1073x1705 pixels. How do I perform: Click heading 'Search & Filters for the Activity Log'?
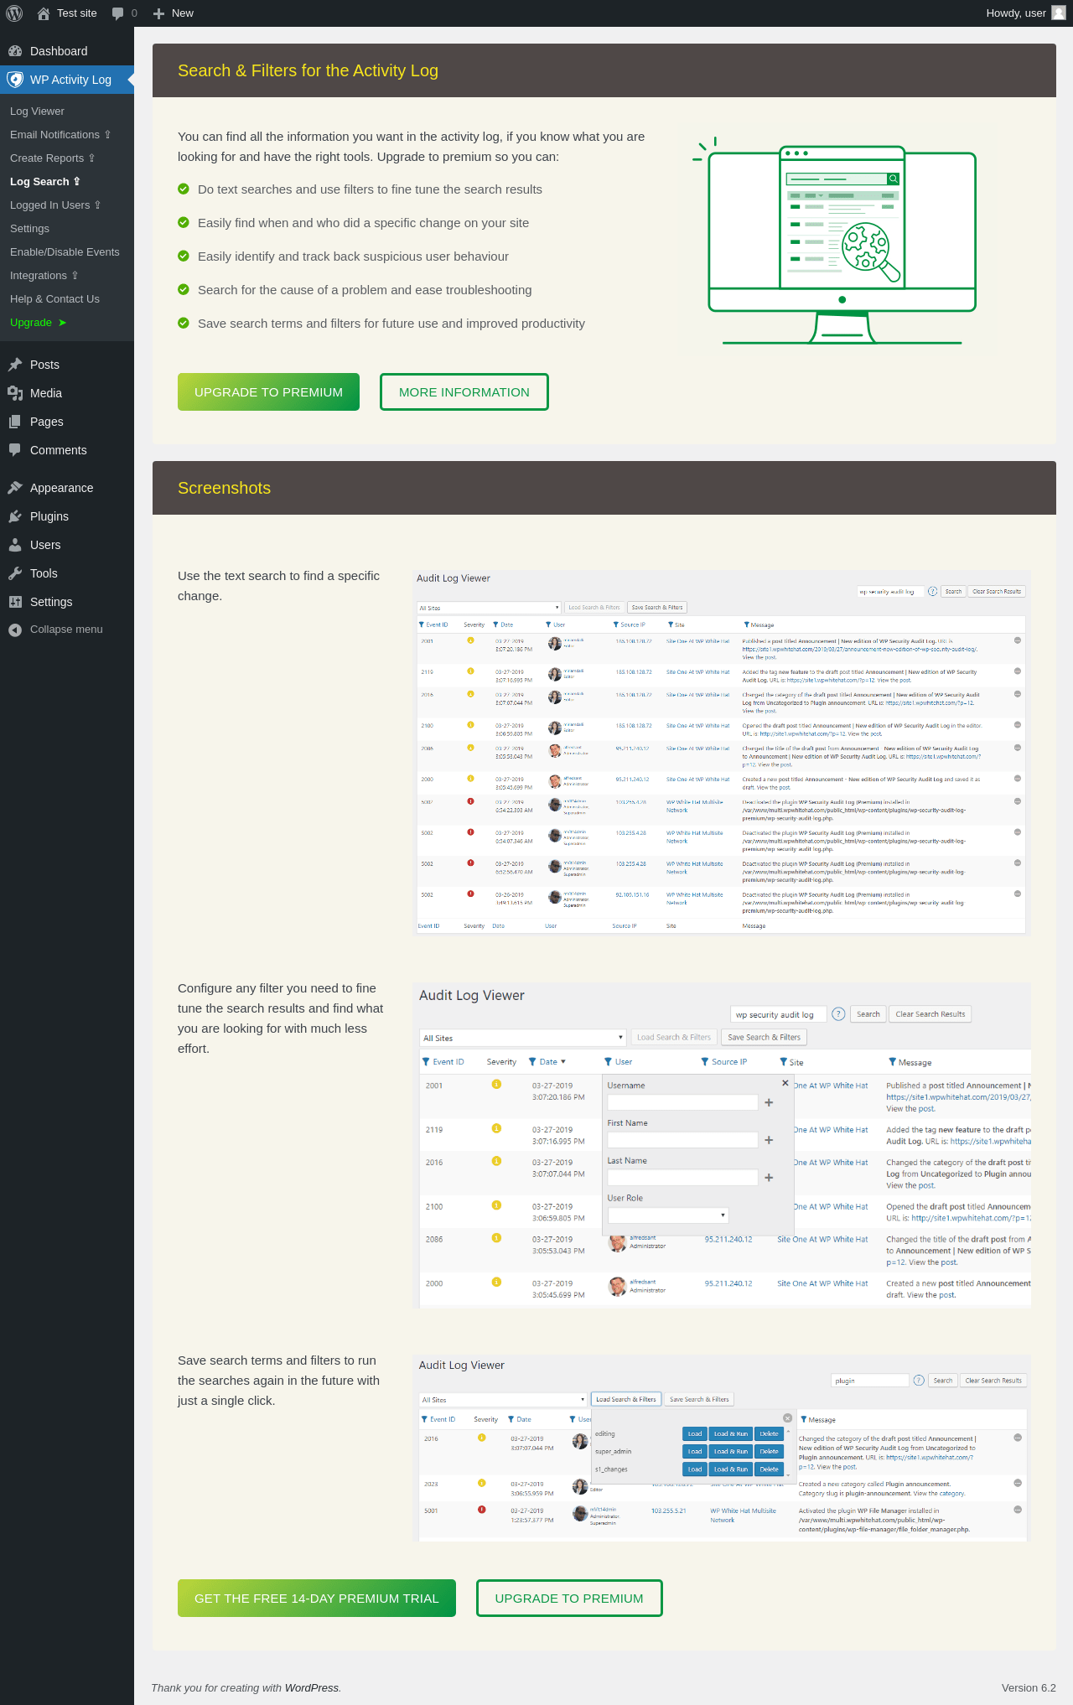pyautogui.click(x=308, y=70)
